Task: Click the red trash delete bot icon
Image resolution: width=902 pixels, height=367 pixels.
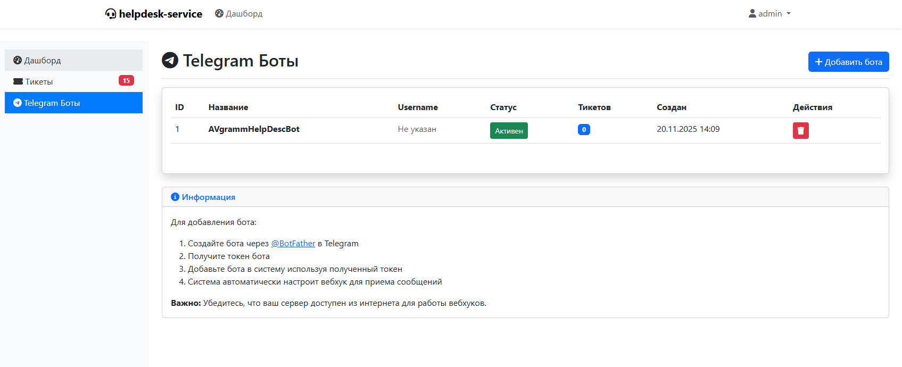Action: pos(800,130)
